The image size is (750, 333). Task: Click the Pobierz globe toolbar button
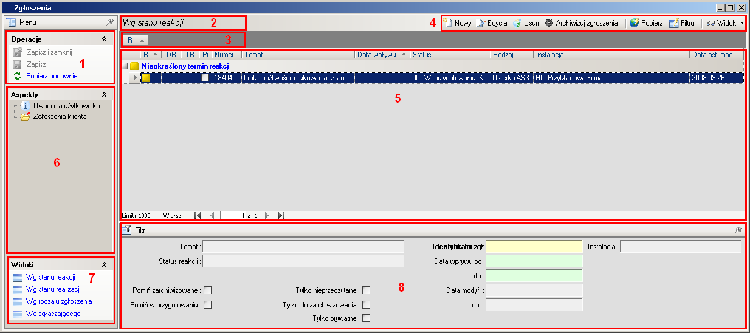646,23
